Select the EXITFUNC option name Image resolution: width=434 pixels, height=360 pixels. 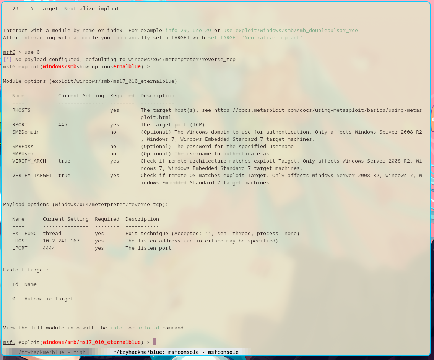[x=24, y=234]
